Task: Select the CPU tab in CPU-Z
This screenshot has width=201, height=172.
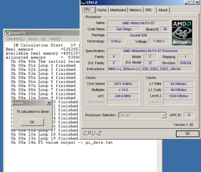Action: [x=89, y=10]
